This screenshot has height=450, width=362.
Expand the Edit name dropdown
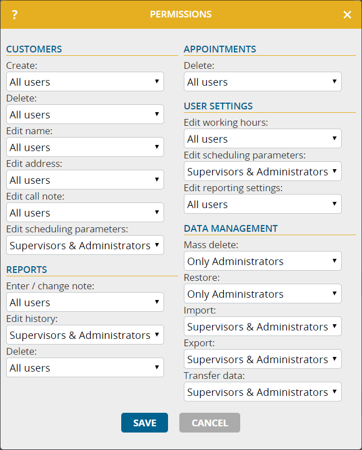click(x=85, y=147)
